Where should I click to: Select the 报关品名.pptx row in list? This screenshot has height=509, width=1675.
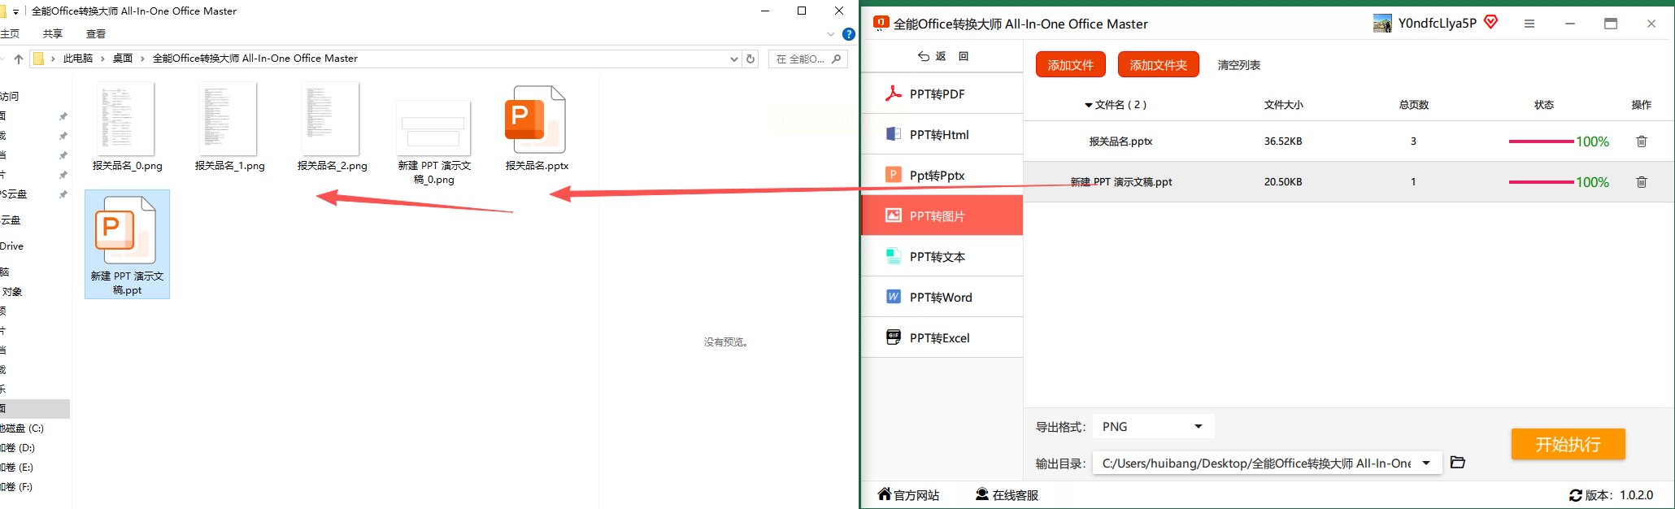[1348, 141]
